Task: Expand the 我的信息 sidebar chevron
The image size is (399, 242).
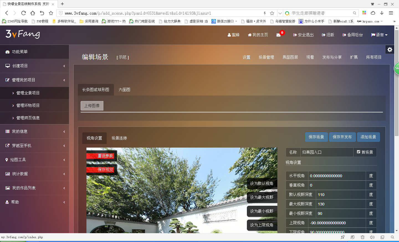Action: (64, 132)
